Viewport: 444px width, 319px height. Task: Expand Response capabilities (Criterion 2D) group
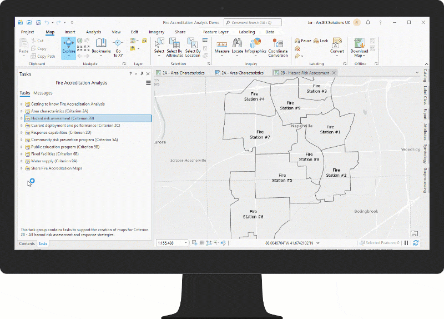21,132
